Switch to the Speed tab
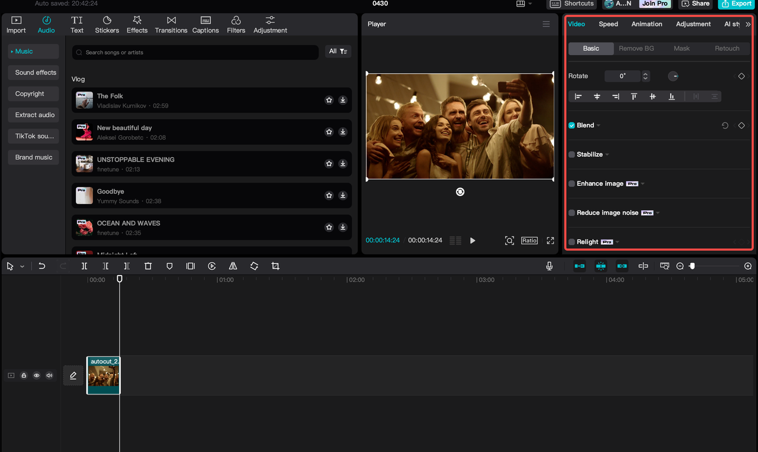 (608, 24)
